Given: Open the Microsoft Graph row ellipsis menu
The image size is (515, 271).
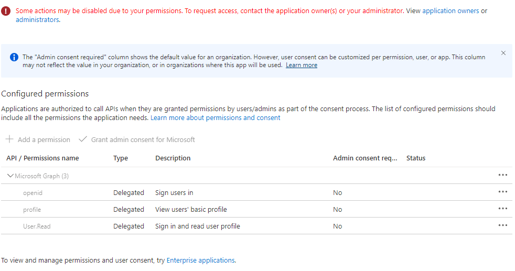Looking at the screenshot, I should tap(502, 175).
